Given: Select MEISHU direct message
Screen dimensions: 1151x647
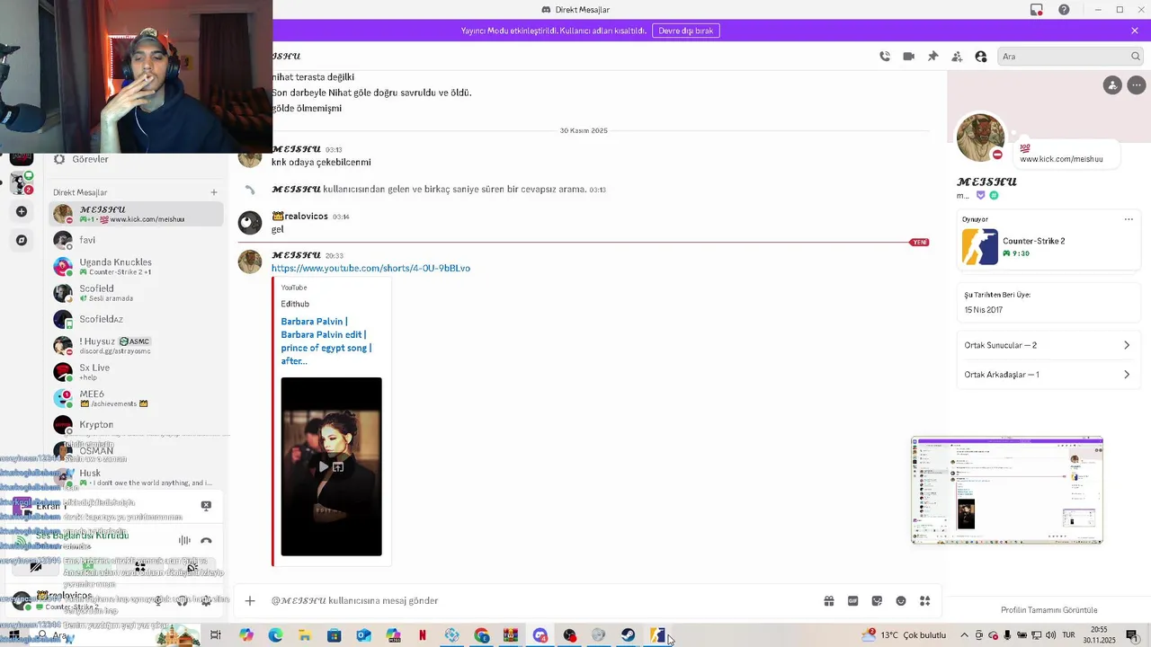Looking at the screenshot, I should click(x=137, y=214).
